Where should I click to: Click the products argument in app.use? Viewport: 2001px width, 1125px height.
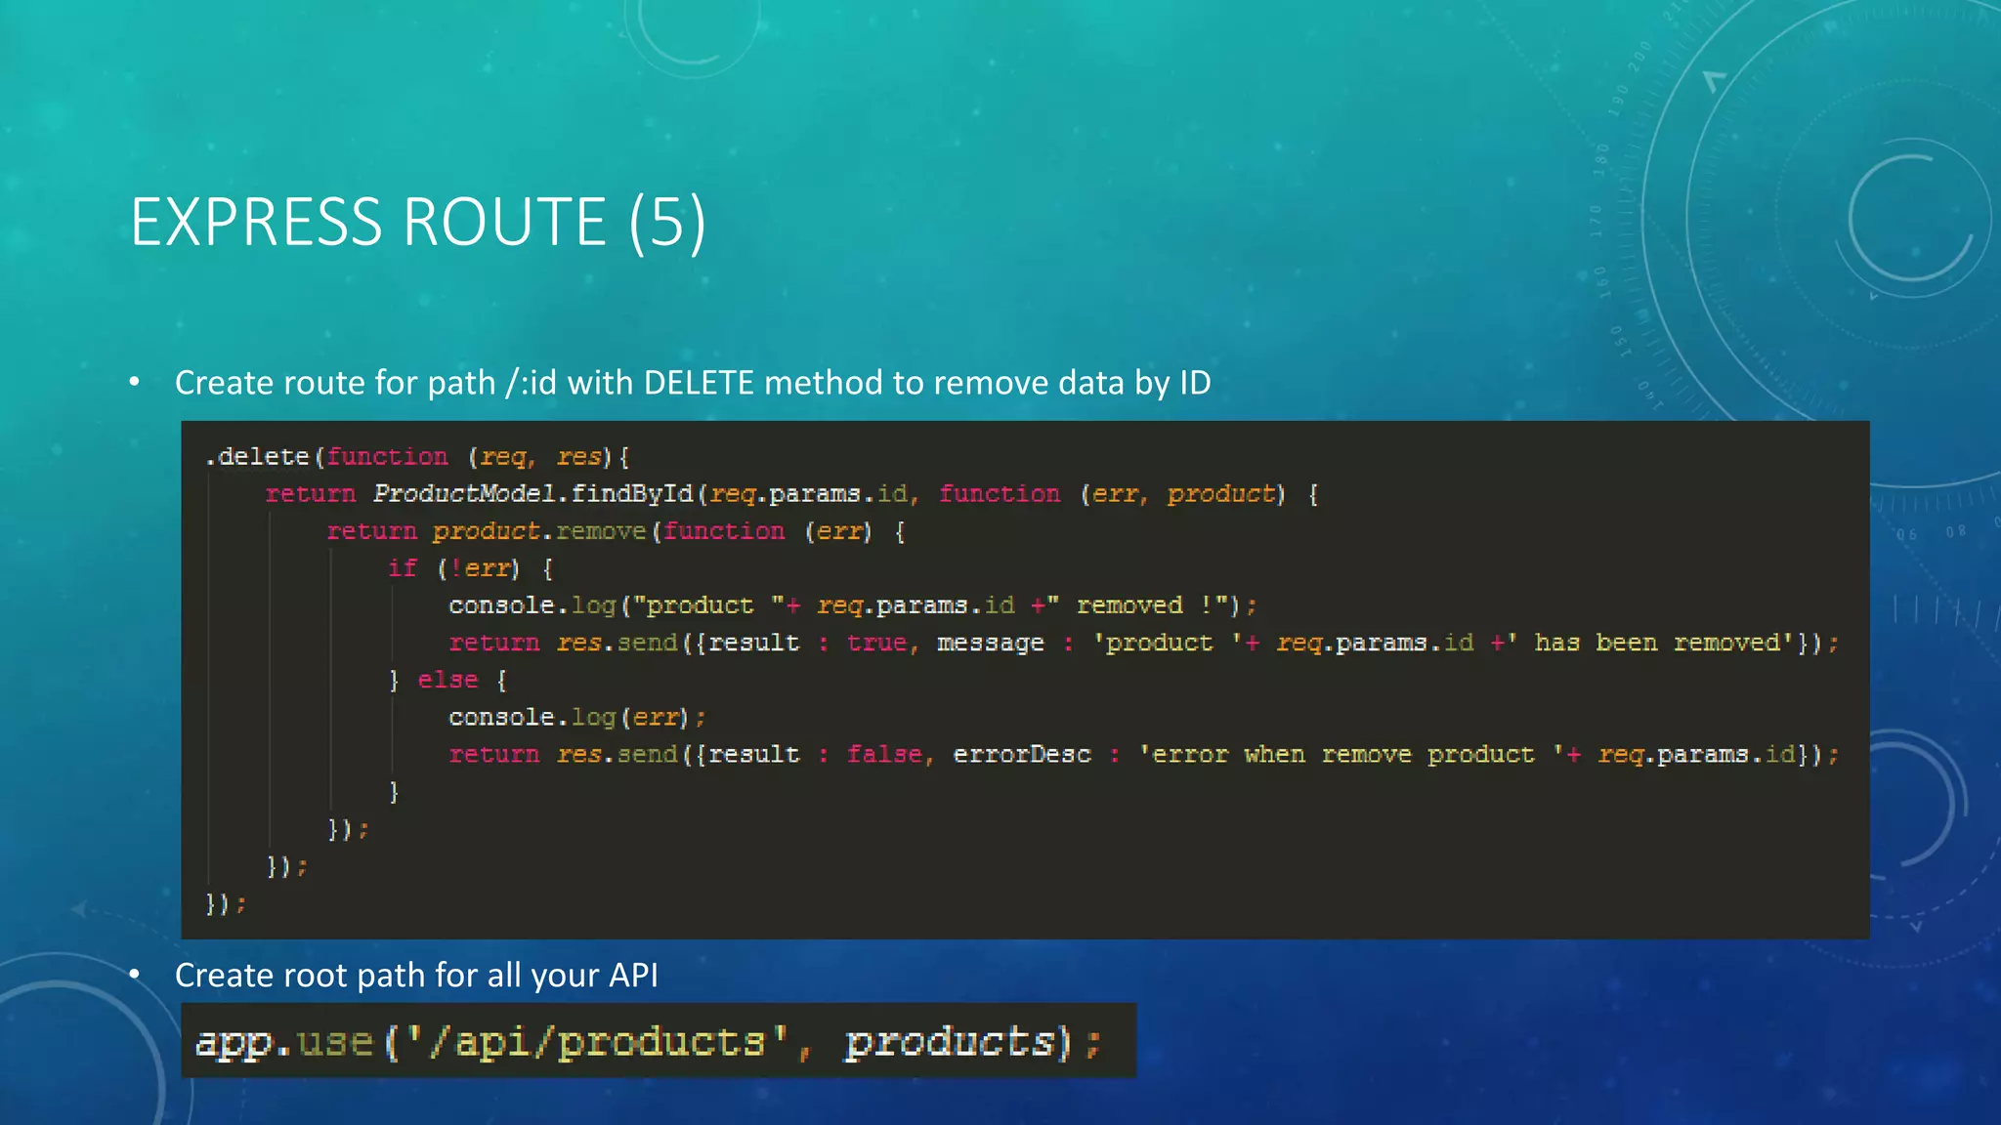click(950, 1042)
